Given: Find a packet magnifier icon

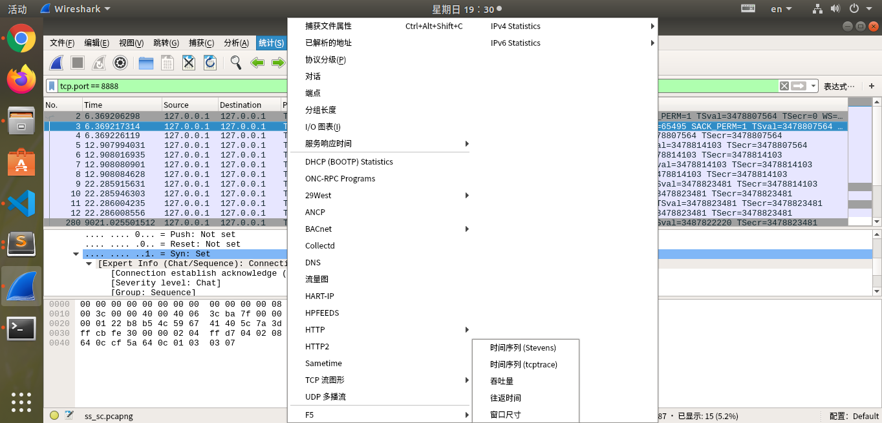Looking at the screenshot, I should (x=236, y=63).
